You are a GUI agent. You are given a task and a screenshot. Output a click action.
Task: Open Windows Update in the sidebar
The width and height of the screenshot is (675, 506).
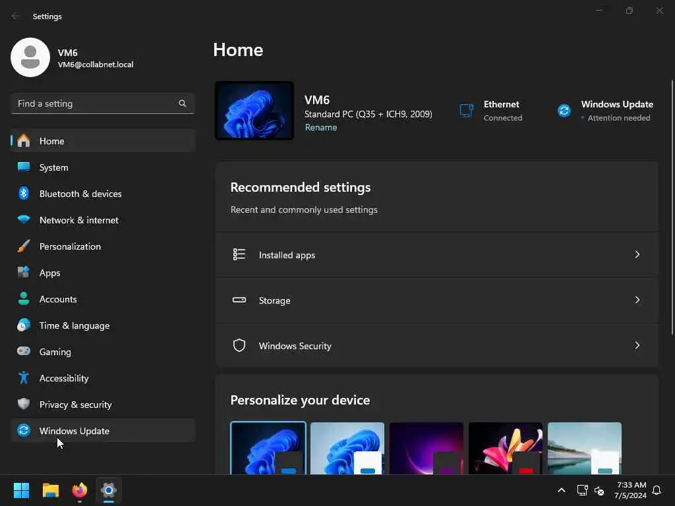pos(103,431)
